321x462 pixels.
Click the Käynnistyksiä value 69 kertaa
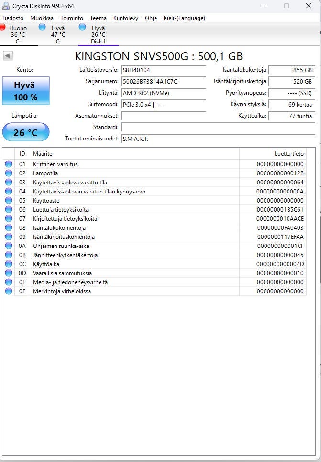point(291,105)
